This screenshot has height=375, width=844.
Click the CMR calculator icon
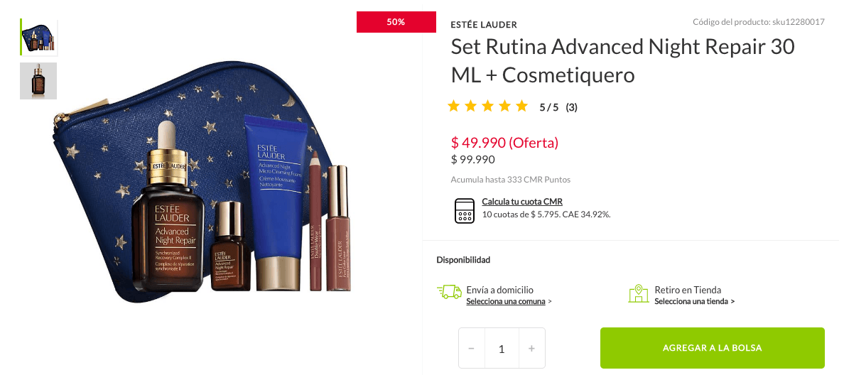coord(464,211)
